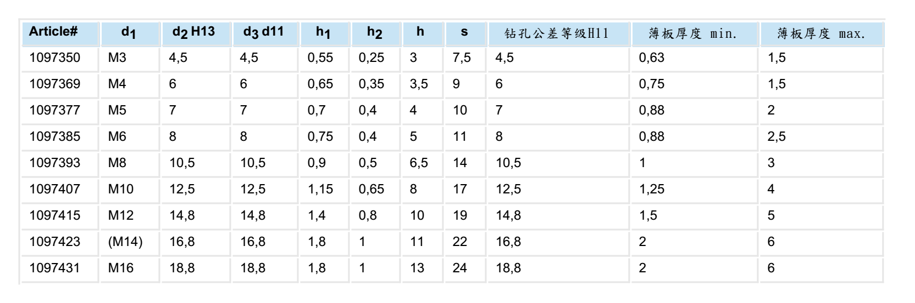Open article number 1097431

pos(55,268)
